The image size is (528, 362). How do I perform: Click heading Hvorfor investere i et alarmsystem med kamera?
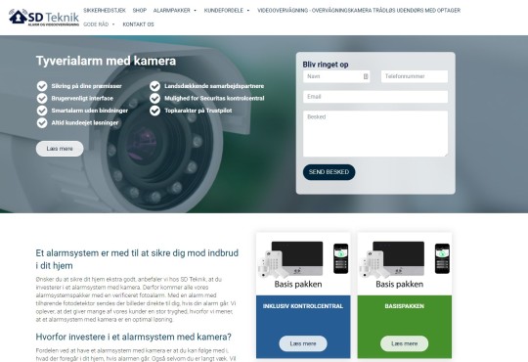click(x=134, y=337)
